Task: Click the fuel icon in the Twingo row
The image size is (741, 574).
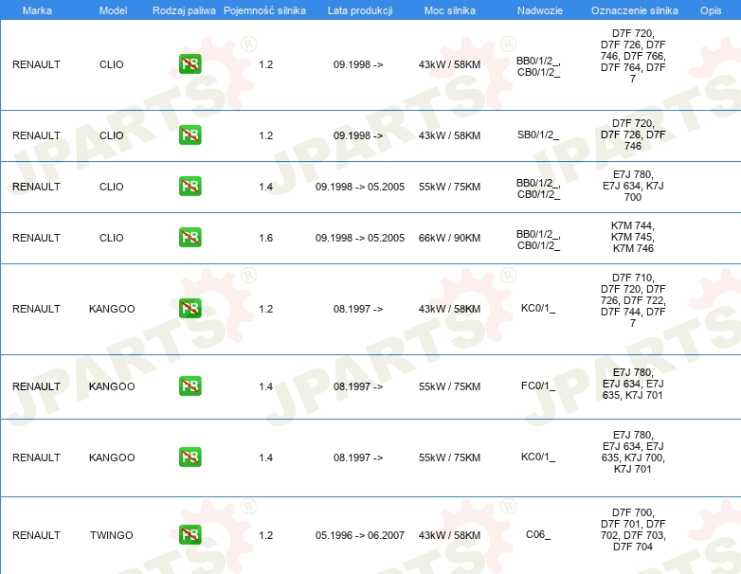Action: pos(190,535)
